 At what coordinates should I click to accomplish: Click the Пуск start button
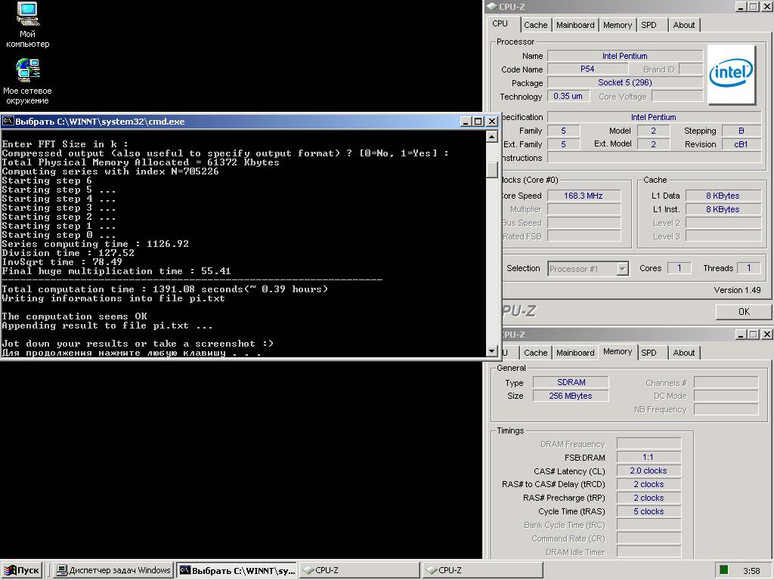22,570
